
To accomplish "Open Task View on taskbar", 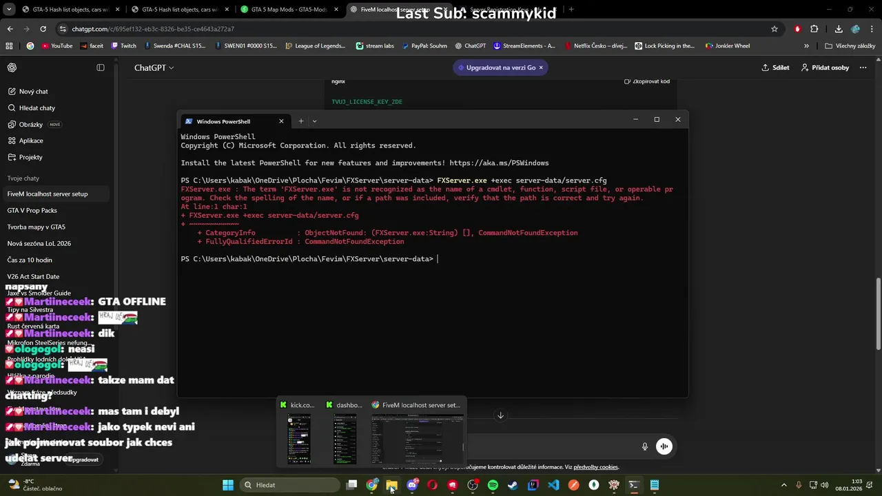I will pyautogui.click(x=351, y=485).
